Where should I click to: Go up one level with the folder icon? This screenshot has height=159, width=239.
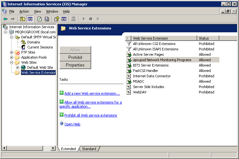(22, 19)
